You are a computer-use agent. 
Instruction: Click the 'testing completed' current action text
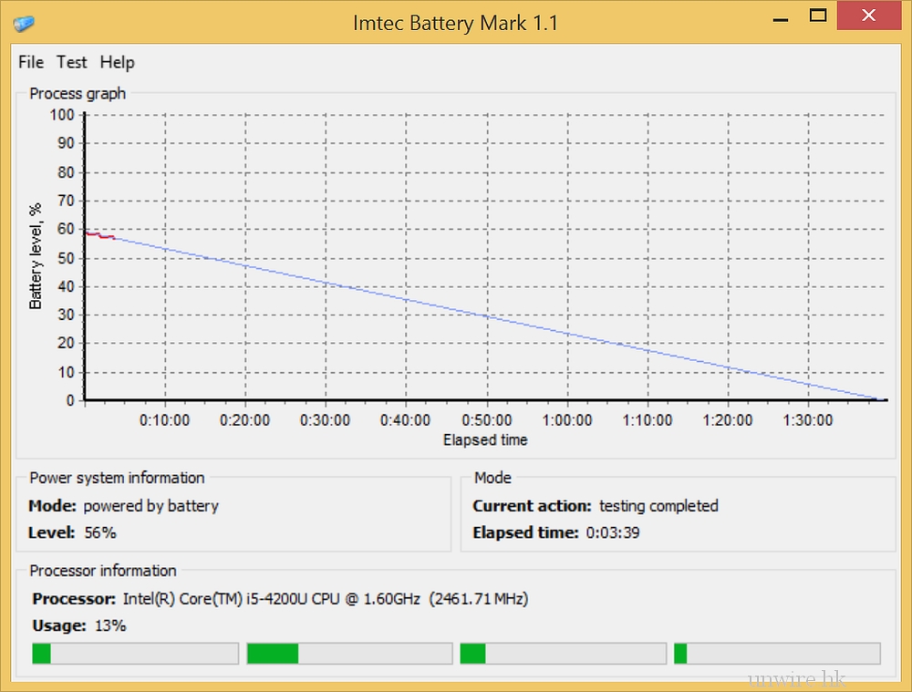tap(658, 506)
